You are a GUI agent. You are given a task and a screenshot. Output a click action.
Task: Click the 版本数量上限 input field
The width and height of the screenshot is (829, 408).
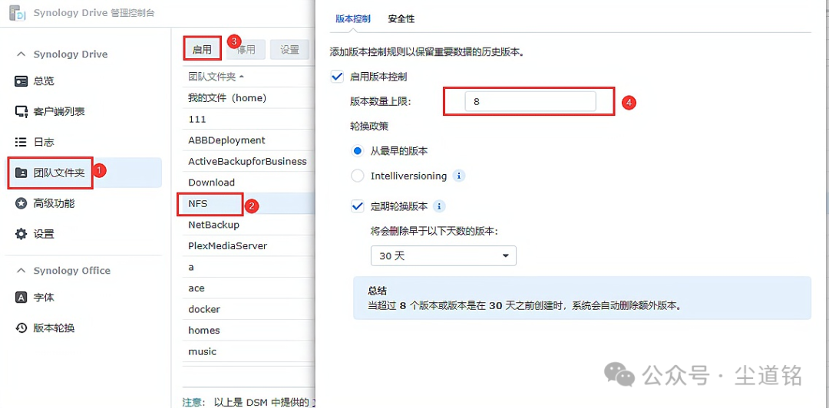point(530,101)
